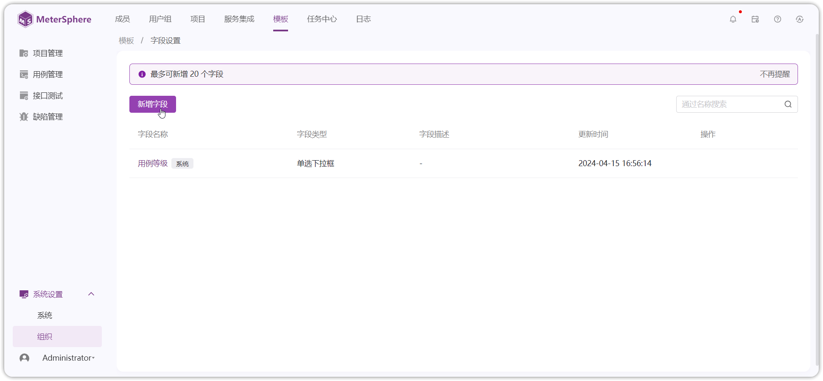Open the task center icon in header
The height and width of the screenshot is (381, 823).
click(755, 19)
